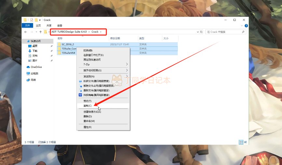Open the blue Help question mark icon

point(246,25)
